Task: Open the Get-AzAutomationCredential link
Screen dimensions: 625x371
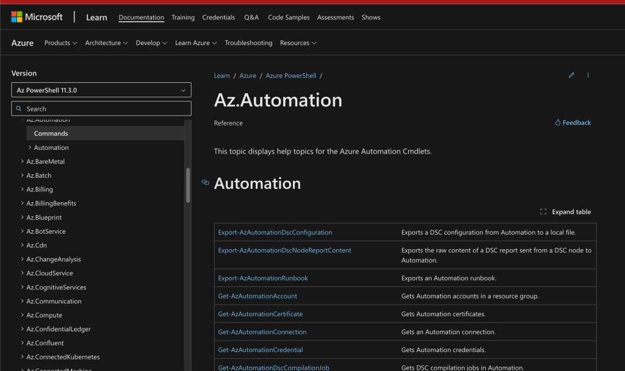Action: pyautogui.click(x=260, y=350)
